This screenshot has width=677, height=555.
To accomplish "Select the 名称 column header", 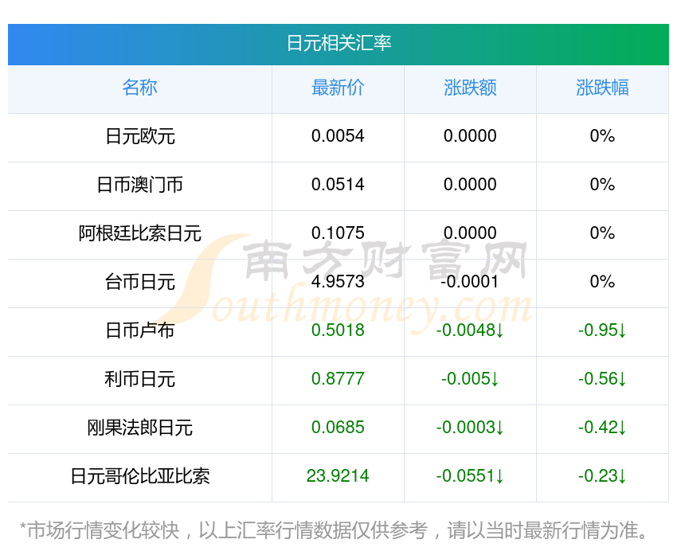I will 139,88.
